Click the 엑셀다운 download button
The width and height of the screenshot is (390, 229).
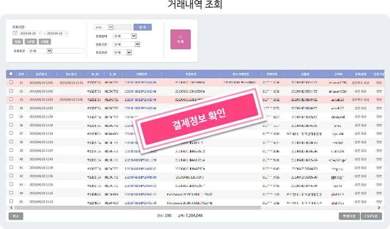[349, 216]
